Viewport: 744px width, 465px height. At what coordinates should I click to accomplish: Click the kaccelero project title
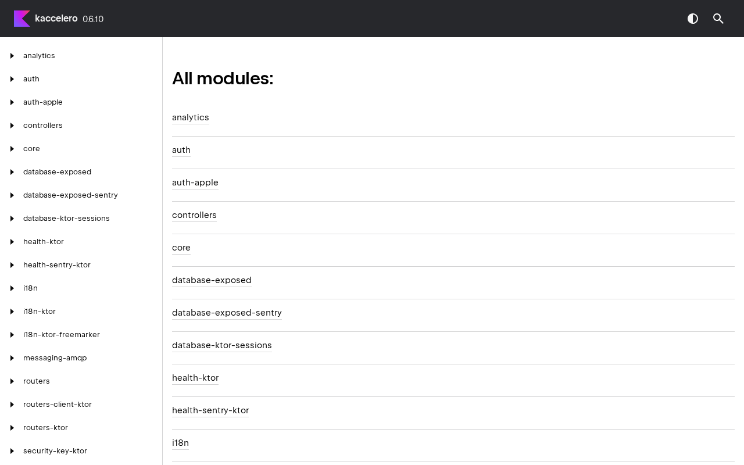tap(56, 19)
